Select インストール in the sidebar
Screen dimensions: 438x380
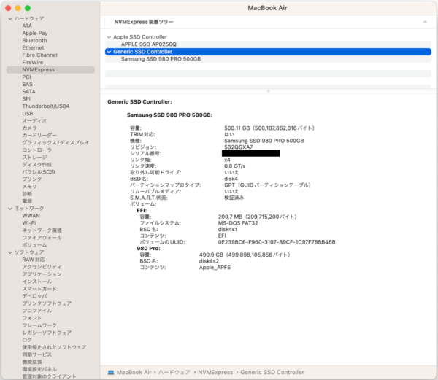[37, 282]
